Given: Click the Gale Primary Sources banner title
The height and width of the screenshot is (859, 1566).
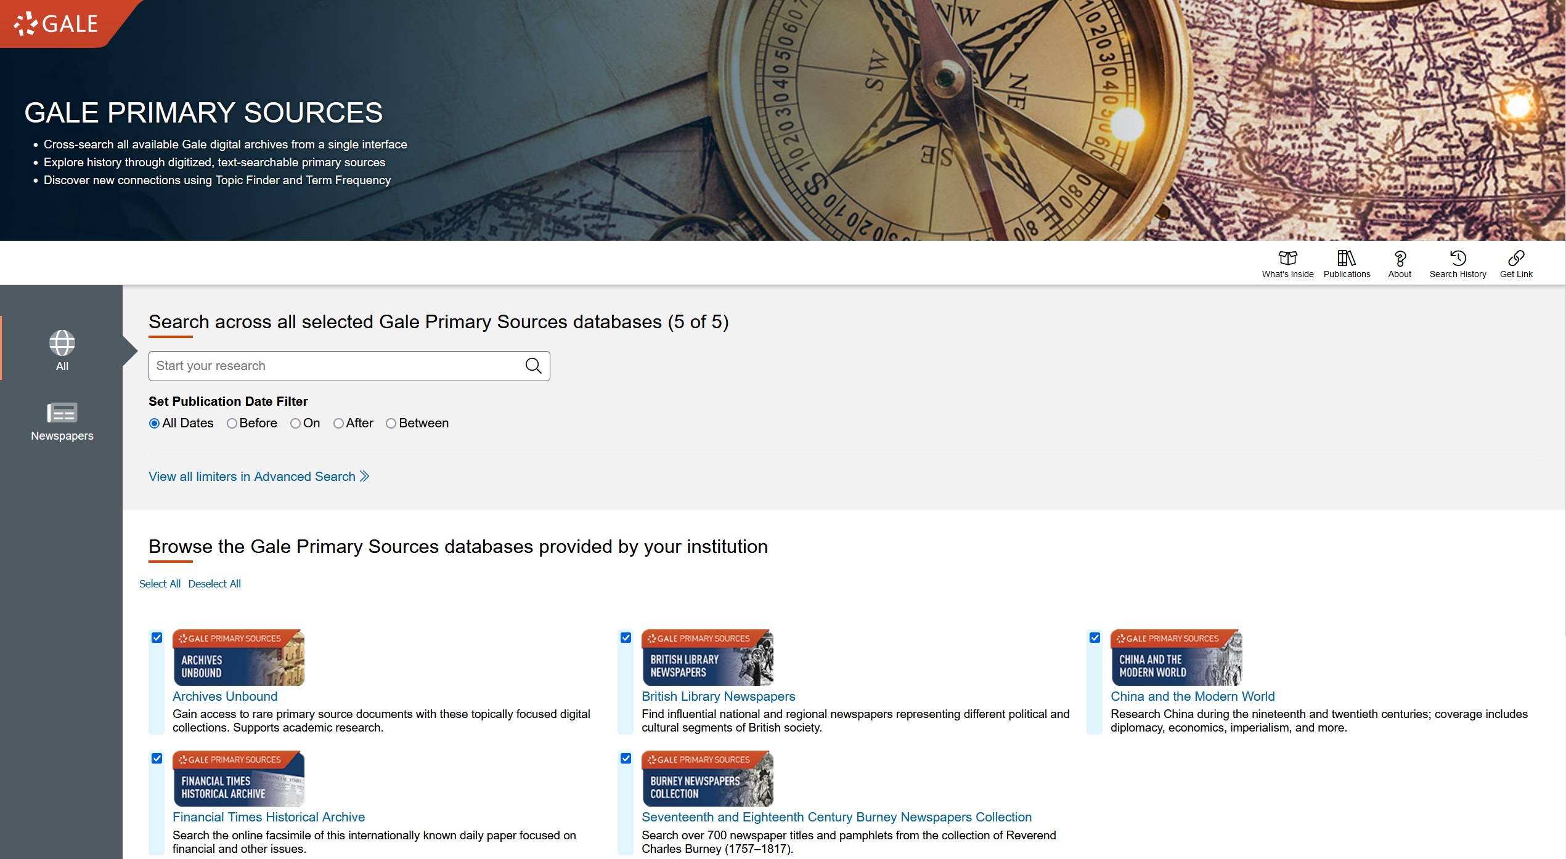Looking at the screenshot, I should point(203,113).
